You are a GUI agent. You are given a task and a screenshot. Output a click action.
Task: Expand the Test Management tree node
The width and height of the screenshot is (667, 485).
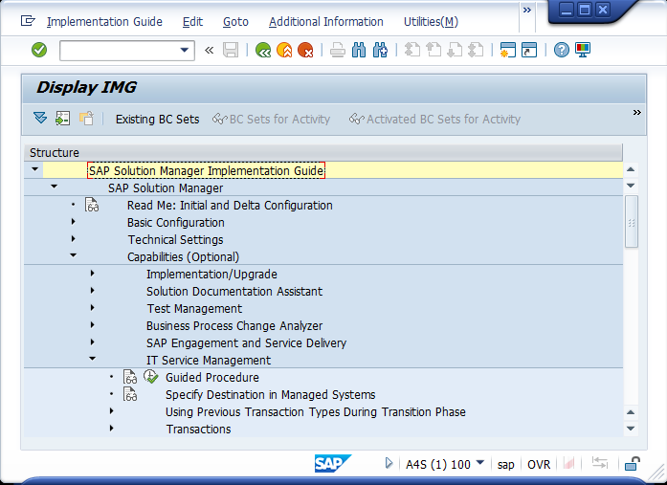click(x=92, y=308)
